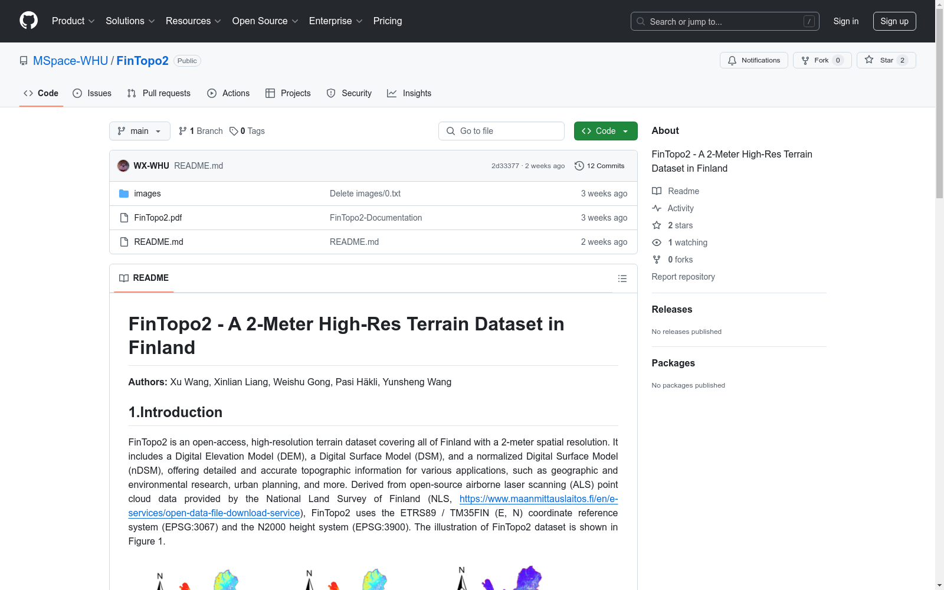The width and height of the screenshot is (944, 590).
Task: Switch to the Actions tab
Action: [x=228, y=93]
